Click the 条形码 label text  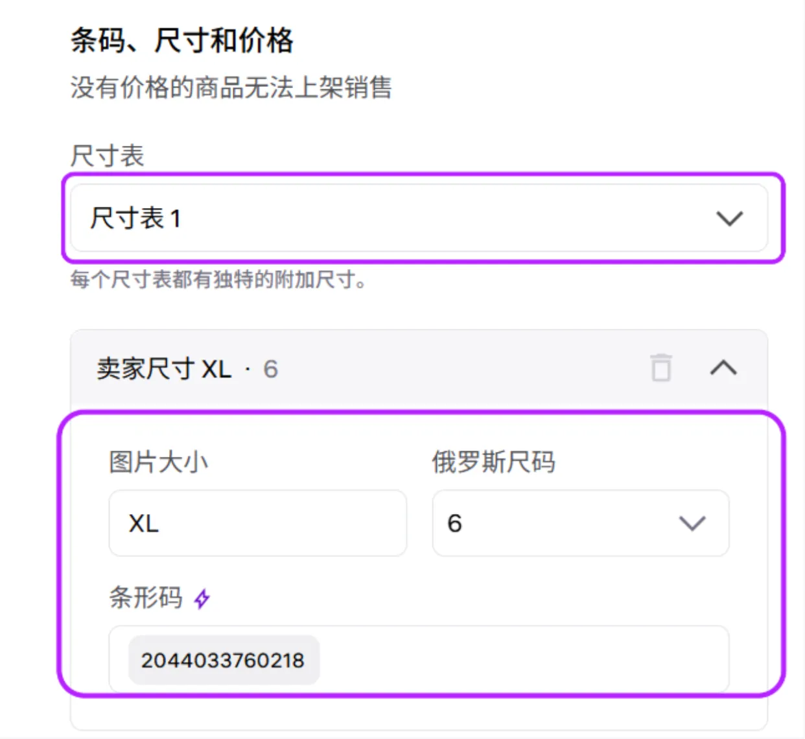[146, 597]
